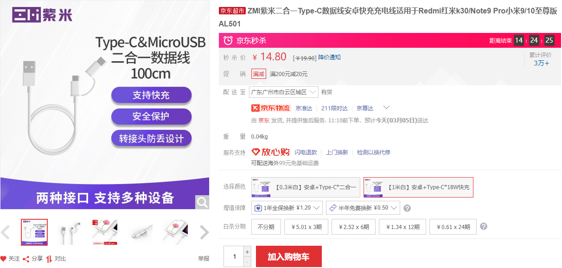562x268 pixels.
Task: Show next thumbnails with right arrow
Action: tap(204, 232)
